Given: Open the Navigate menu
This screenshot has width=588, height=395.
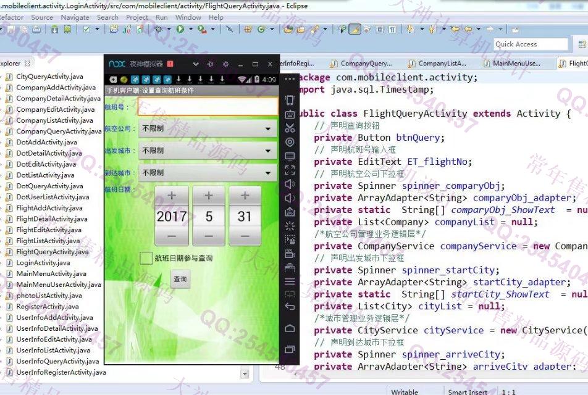Looking at the screenshot, I should 75,17.
